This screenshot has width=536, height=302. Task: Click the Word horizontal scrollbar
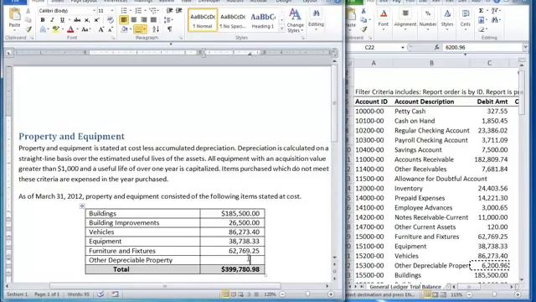click(165, 285)
